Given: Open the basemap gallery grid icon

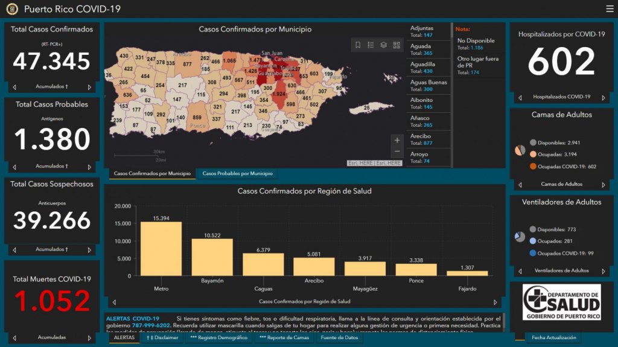Looking at the screenshot, I should 397,45.
